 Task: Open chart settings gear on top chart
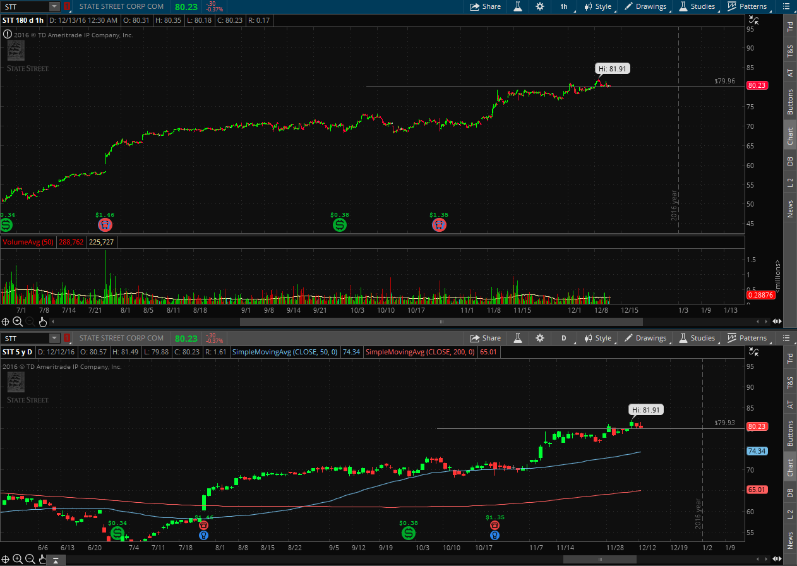539,6
